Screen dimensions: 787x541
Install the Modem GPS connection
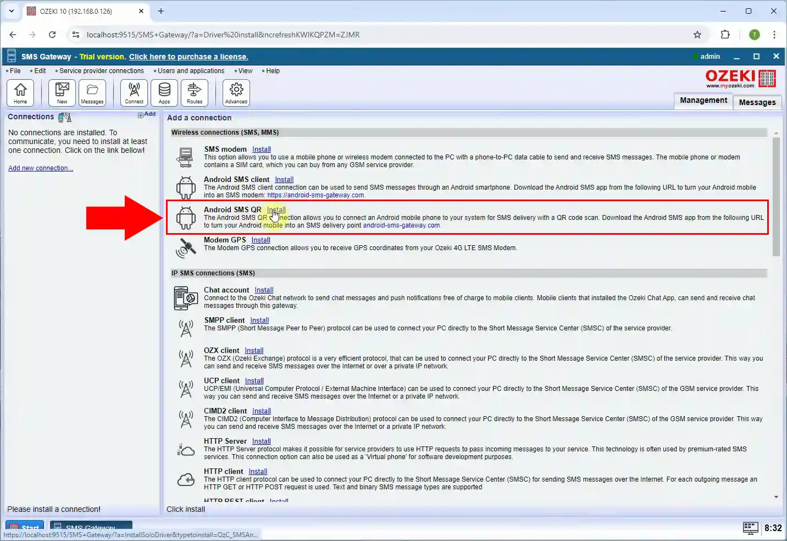[261, 240]
